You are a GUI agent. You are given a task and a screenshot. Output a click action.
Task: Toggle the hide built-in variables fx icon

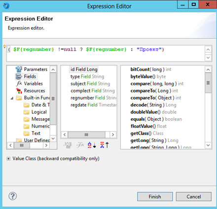[80, 145]
